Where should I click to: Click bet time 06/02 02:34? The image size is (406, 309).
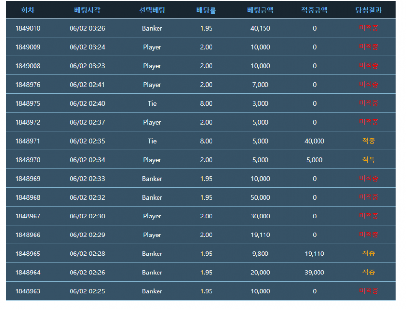pos(87,160)
